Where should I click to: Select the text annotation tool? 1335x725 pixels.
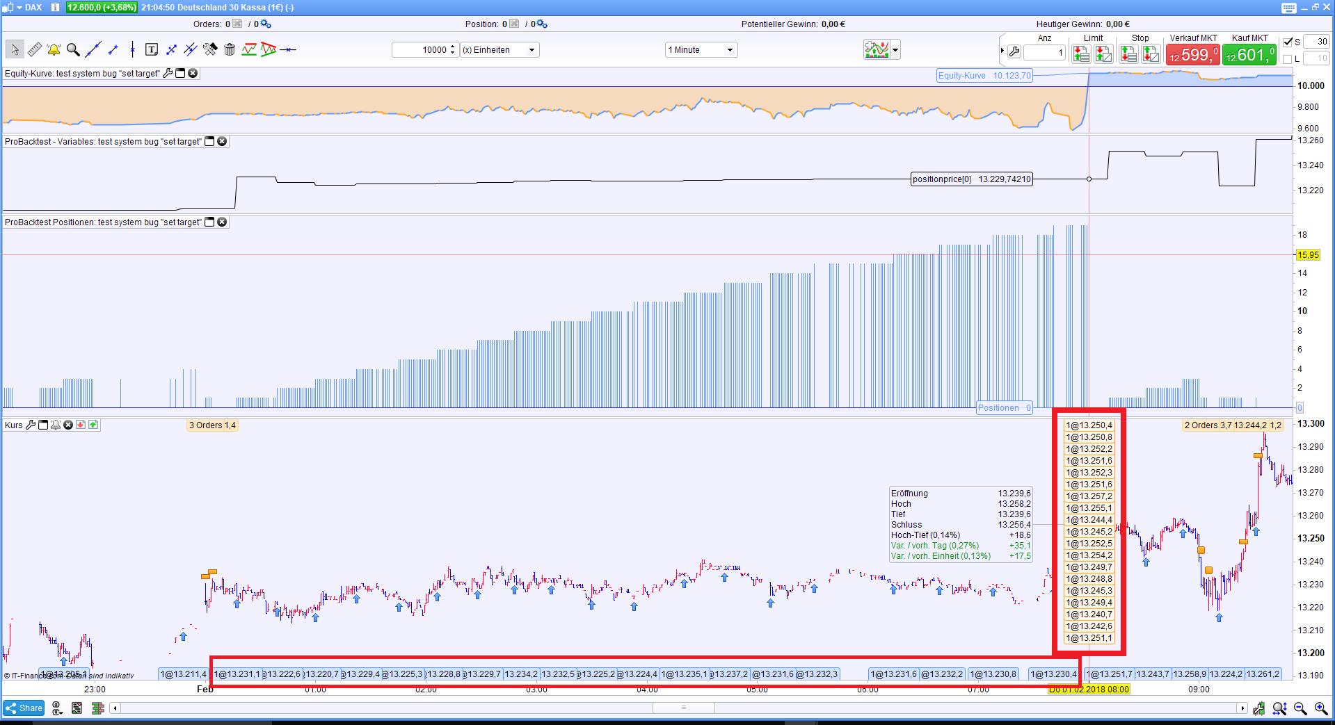[x=151, y=50]
